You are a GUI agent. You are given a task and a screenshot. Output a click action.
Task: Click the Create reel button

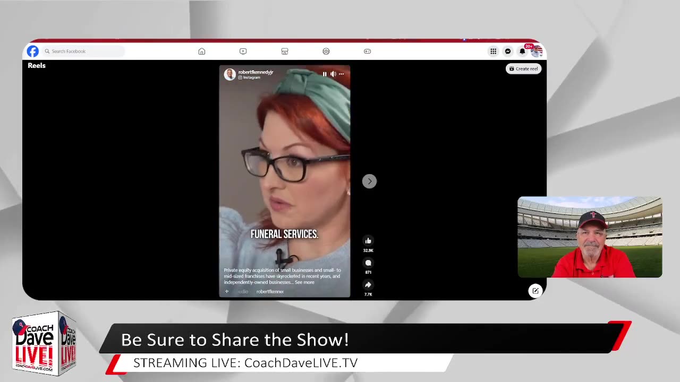coord(524,68)
